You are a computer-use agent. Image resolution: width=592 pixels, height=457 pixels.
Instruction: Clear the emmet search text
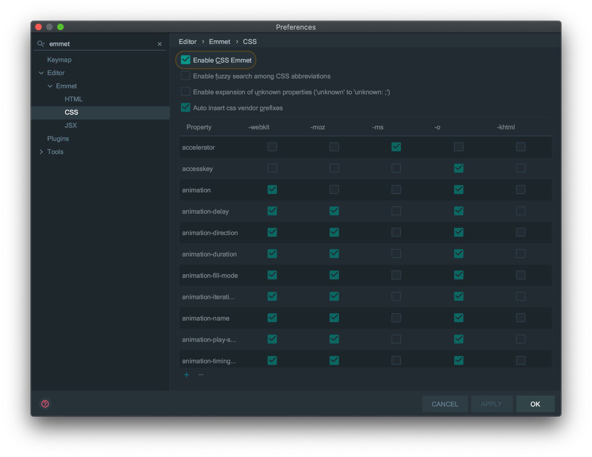click(x=160, y=44)
